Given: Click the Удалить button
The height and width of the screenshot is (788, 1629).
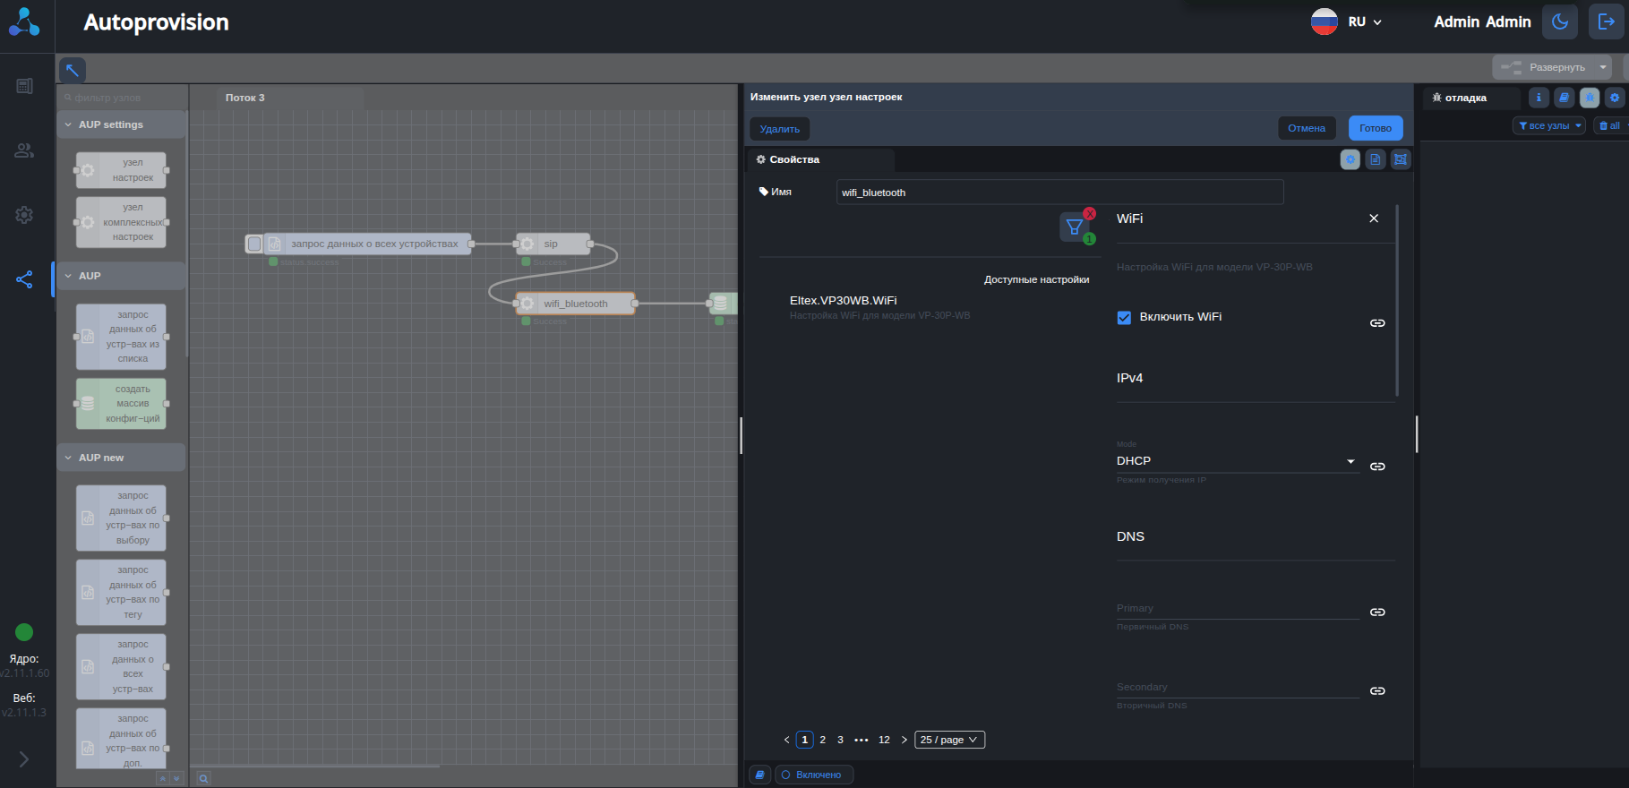Looking at the screenshot, I should point(779,129).
